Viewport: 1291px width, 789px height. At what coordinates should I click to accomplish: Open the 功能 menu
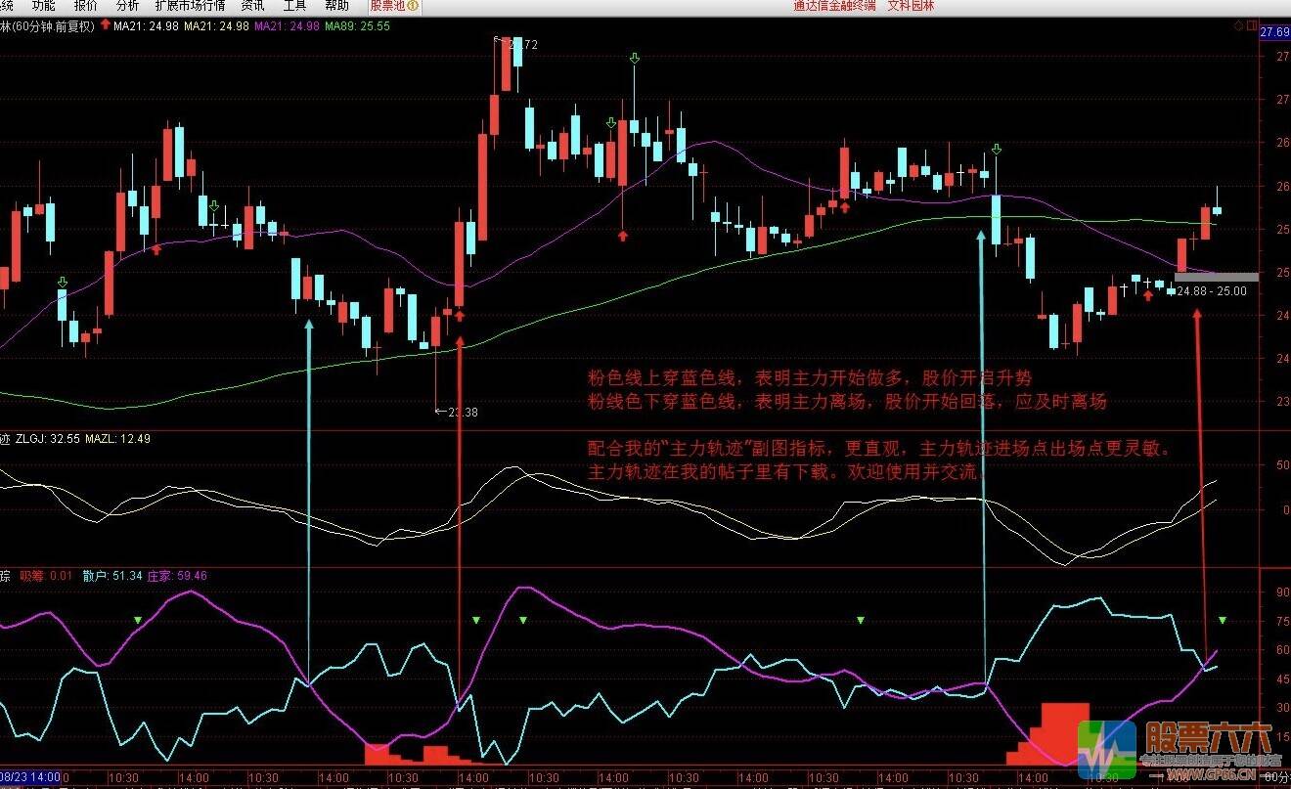click(x=41, y=5)
